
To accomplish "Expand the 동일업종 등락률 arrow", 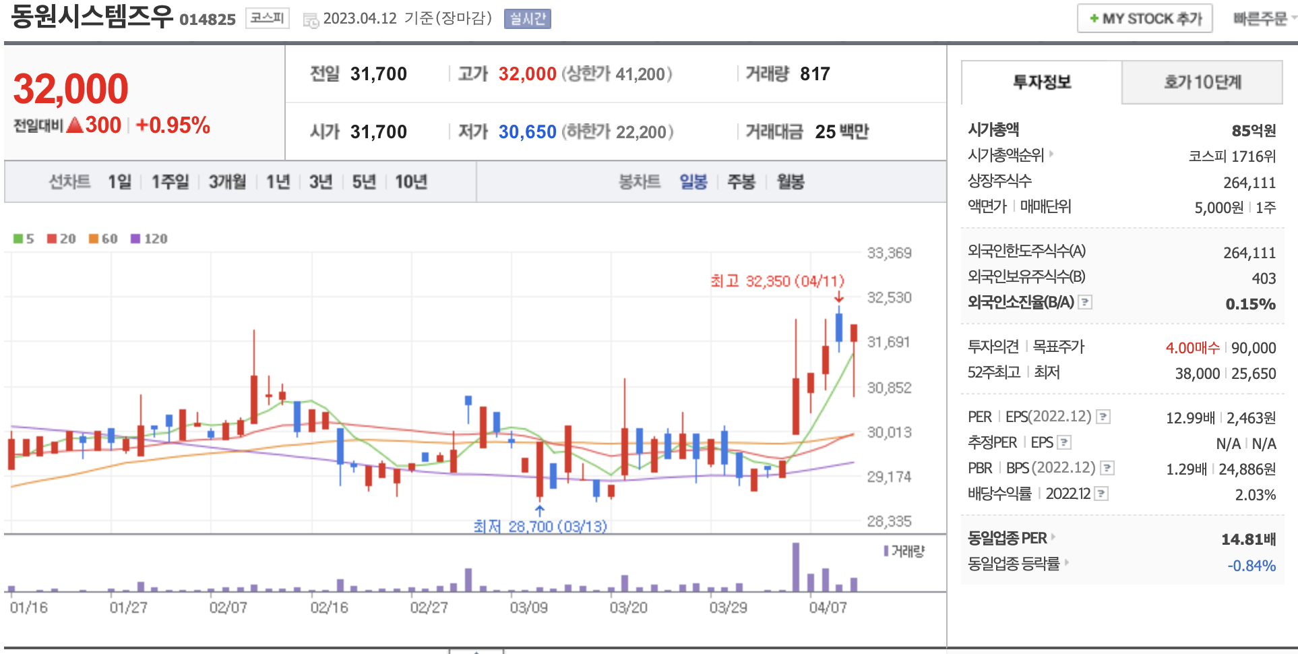I will 1067,562.
